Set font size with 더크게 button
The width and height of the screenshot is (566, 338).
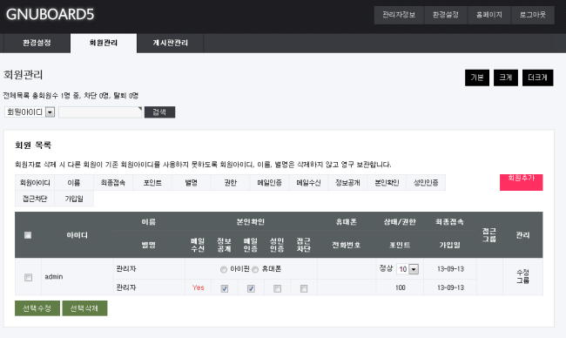pyautogui.click(x=537, y=78)
